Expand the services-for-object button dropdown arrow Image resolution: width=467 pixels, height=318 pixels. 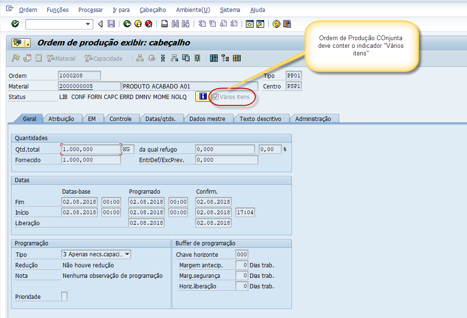[28, 43]
